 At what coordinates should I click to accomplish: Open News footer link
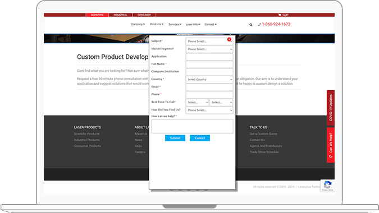[138, 140]
